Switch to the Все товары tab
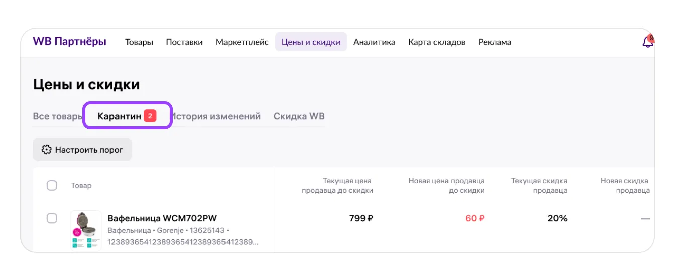675x280 pixels. tap(57, 116)
